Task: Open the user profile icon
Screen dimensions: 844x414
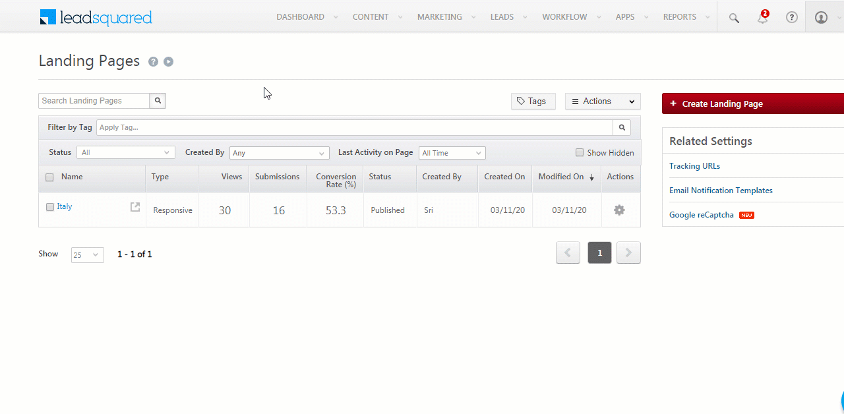Action: 821,18
